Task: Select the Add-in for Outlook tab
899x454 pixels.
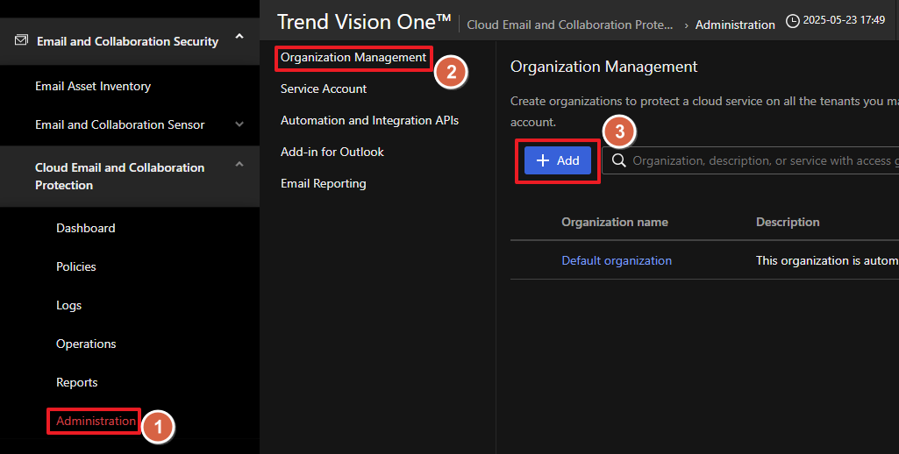Action: [x=332, y=152]
